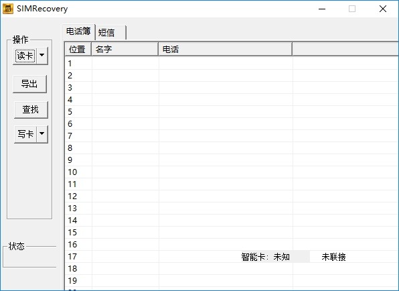This screenshot has height=291, width=399.
Task: Select row 5 in the phonebook list
Action: (232, 111)
